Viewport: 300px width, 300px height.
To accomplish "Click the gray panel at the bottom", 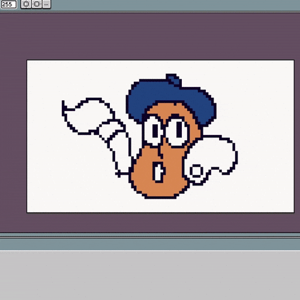I will click(x=150, y=275).
